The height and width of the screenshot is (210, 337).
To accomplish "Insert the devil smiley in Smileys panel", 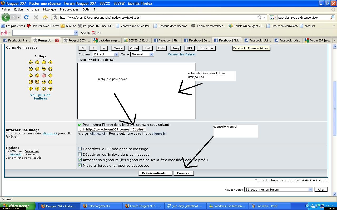I will point(31,82).
